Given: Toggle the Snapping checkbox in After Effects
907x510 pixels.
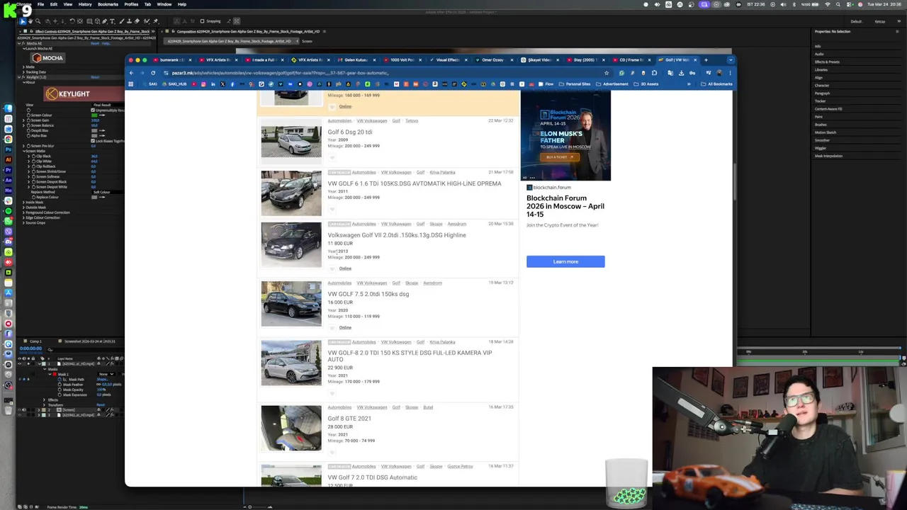Looking at the screenshot, I should tap(202, 21).
